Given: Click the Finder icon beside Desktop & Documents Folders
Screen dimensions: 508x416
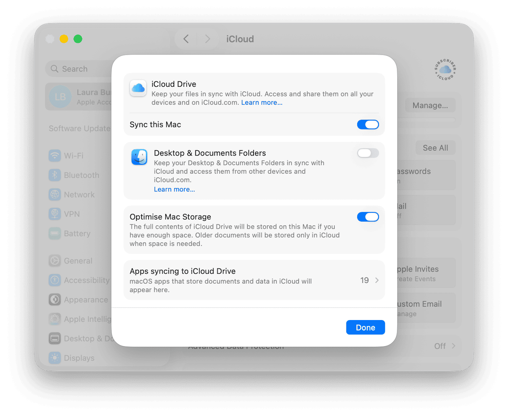Looking at the screenshot, I should pos(139,157).
